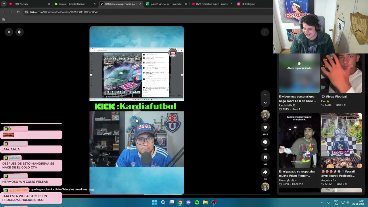Screen dimensions: 368x207
Task: Open the '#fypp #football' video thumbnail
Action: [342, 73]
